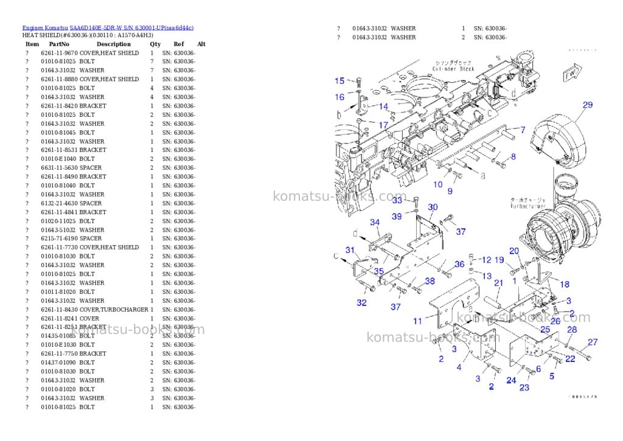The image size is (623, 441).
Task: Click callout number 20 in diagram
Action: click(x=514, y=251)
